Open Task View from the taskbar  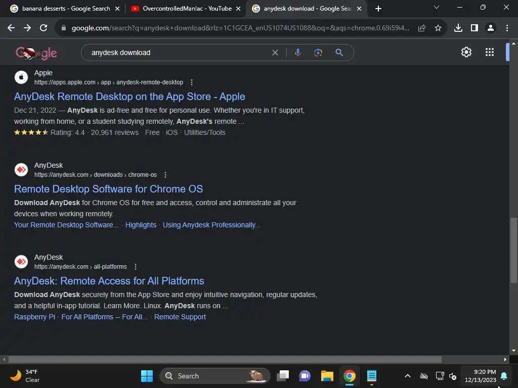coord(283,376)
